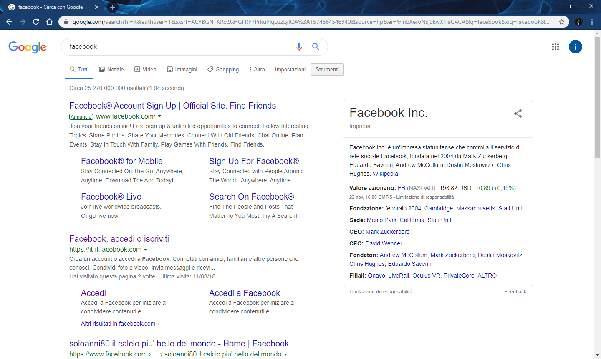This screenshot has height=359, width=601.
Task: Click founder Chris Hughes link
Action: pyautogui.click(x=367, y=264)
